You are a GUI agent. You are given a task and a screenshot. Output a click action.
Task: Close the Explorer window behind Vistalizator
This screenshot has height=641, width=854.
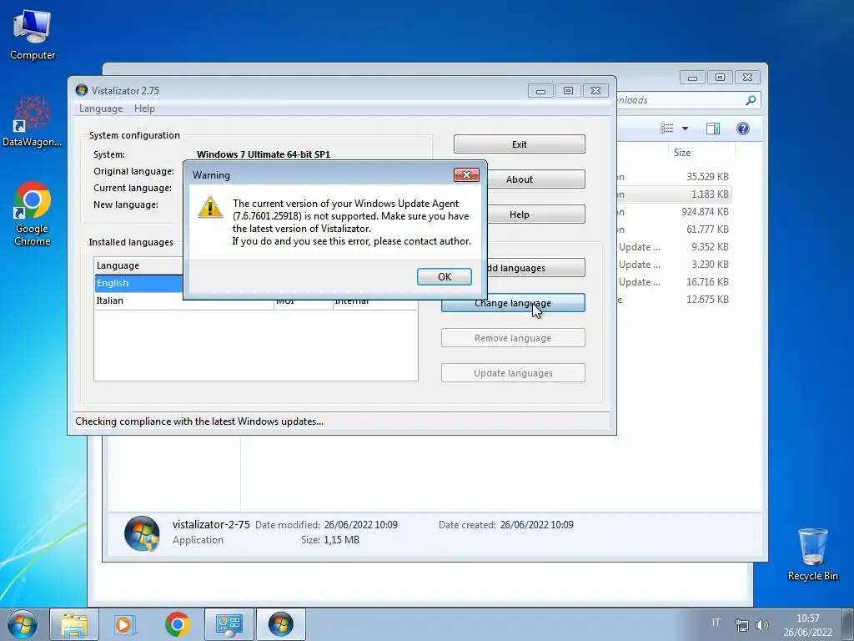pos(747,78)
